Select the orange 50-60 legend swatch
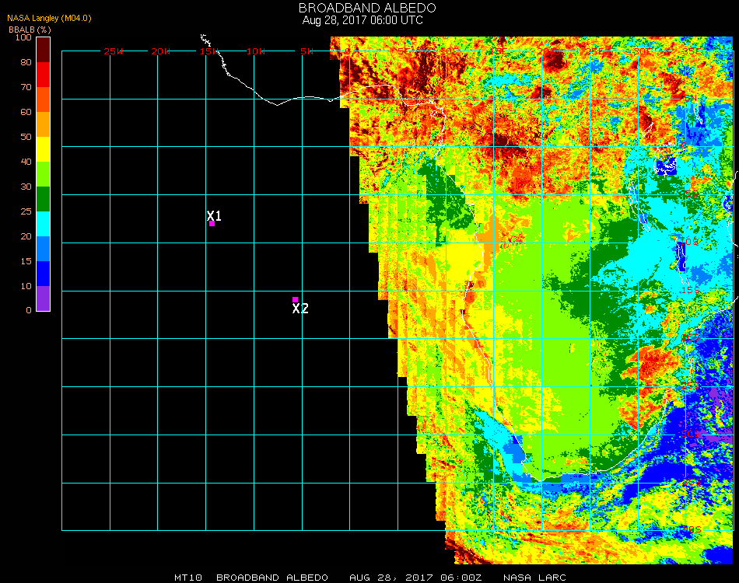Viewport: 739px width, 583px height. 43,124
